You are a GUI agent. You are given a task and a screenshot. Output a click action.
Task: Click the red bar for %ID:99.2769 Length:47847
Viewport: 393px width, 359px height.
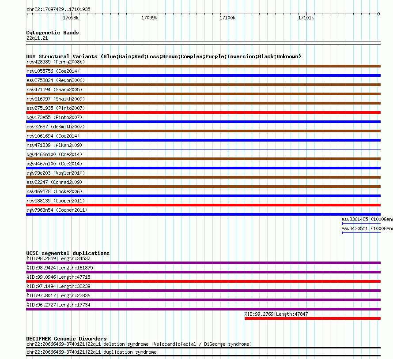coord(313,318)
